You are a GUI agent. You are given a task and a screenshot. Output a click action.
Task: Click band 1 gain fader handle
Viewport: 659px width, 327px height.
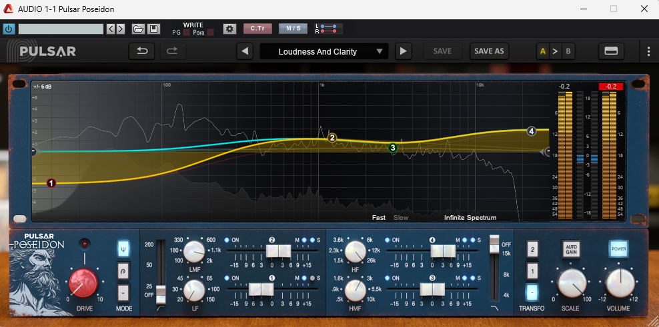[261, 289]
